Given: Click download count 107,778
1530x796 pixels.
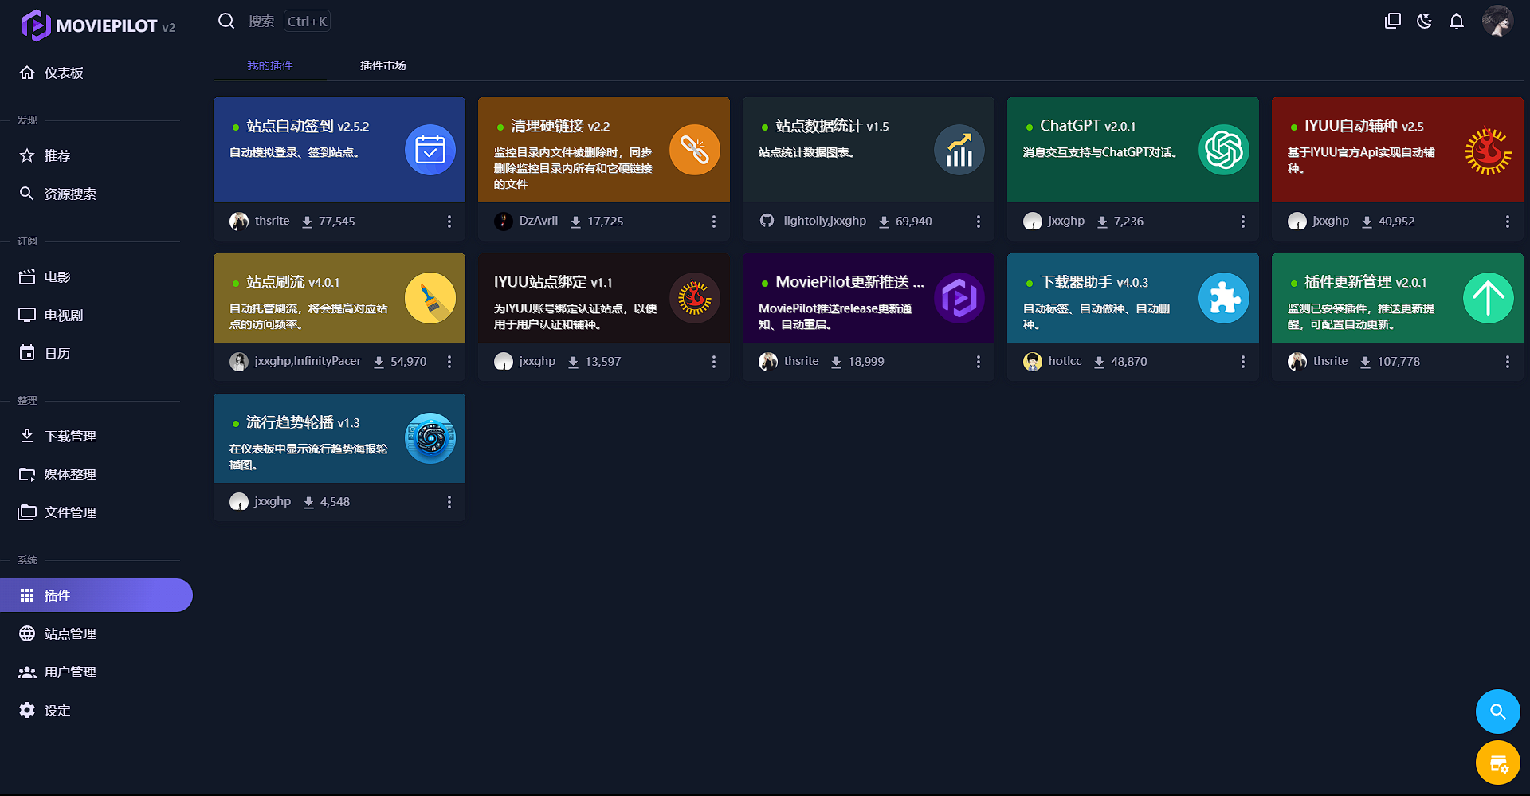Looking at the screenshot, I should (1399, 362).
